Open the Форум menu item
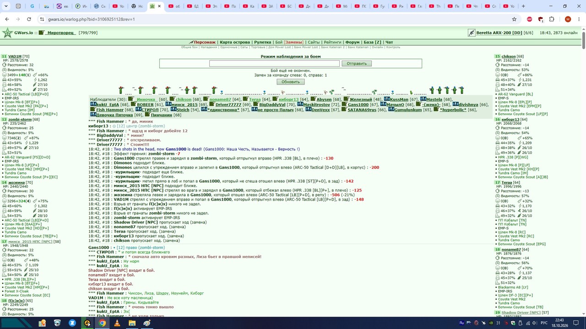Viewport: 586px width, 329px height. (353, 42)
